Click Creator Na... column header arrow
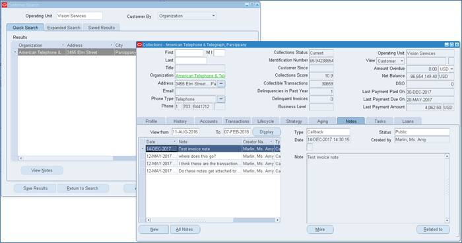Image resolution: width=462 pixels, height=243 pixels. point(271,142)
